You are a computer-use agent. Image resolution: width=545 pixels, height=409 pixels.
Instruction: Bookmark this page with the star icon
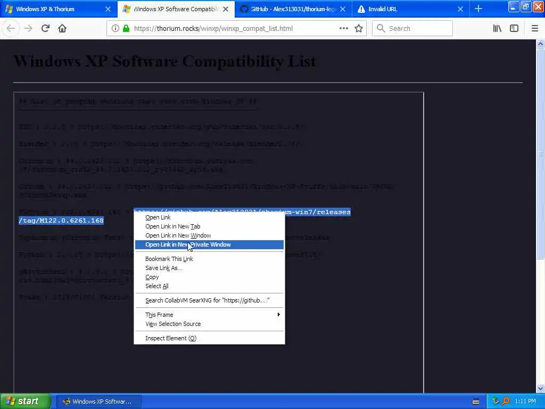359,29
